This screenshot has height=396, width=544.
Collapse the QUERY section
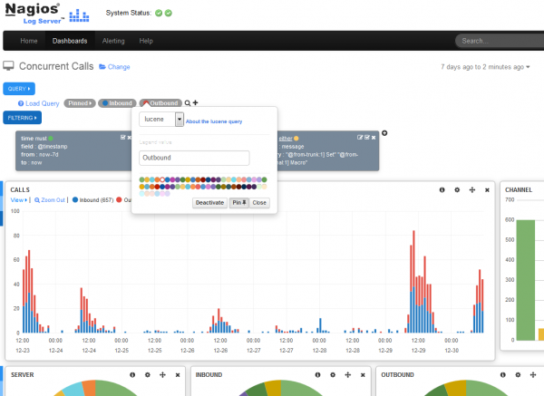[19, 88]
